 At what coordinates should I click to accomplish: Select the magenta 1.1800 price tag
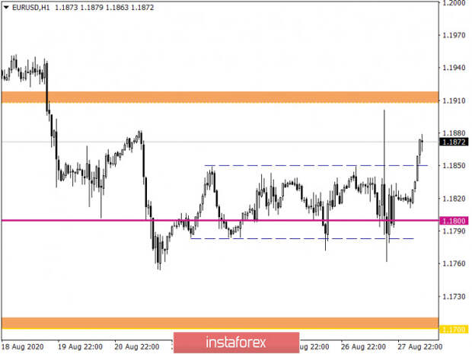[x=454, y=221]
